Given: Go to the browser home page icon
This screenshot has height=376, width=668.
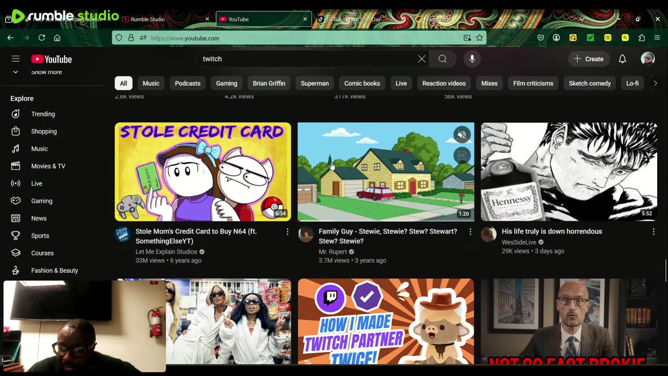Looking at the screenshot, I should 57,38.
